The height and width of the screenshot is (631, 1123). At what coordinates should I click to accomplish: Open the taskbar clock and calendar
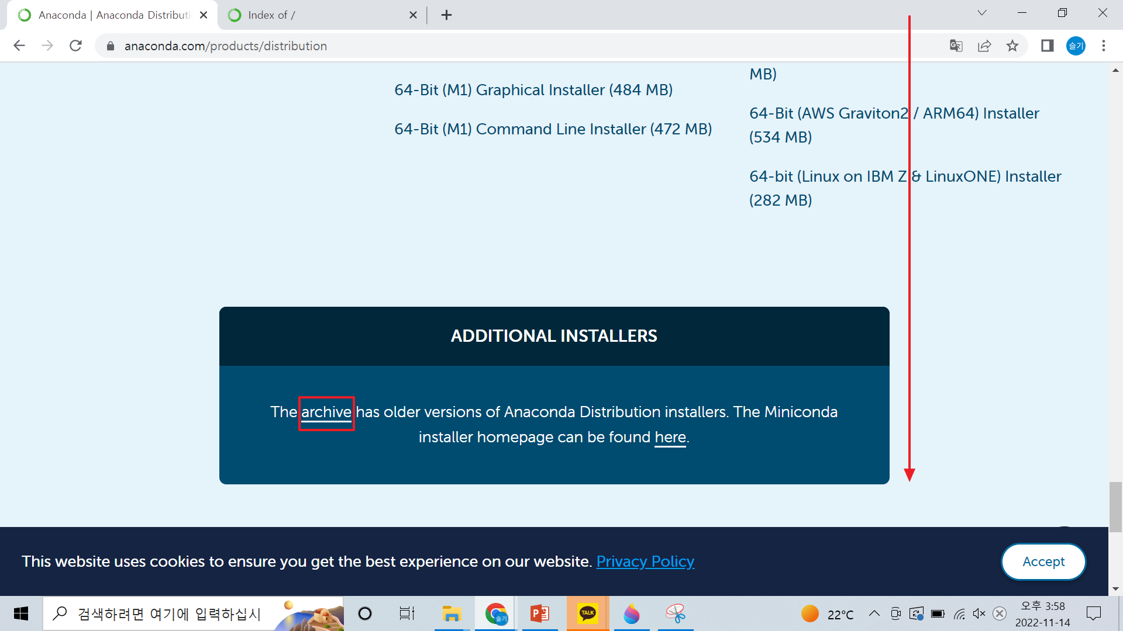tap(1043, 614)
